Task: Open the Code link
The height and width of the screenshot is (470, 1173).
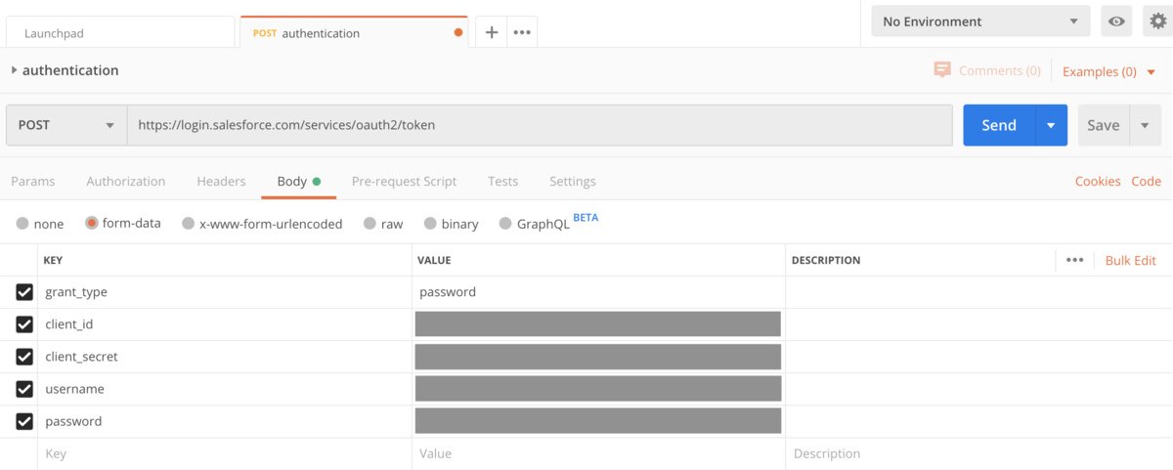Action: [1147, 181]
